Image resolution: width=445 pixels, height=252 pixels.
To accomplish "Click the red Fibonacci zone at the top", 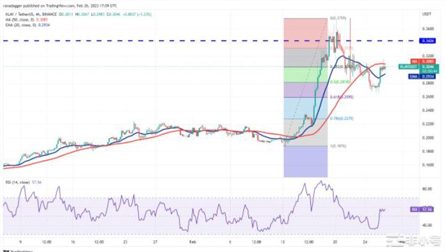I will [x=305, y=32].
